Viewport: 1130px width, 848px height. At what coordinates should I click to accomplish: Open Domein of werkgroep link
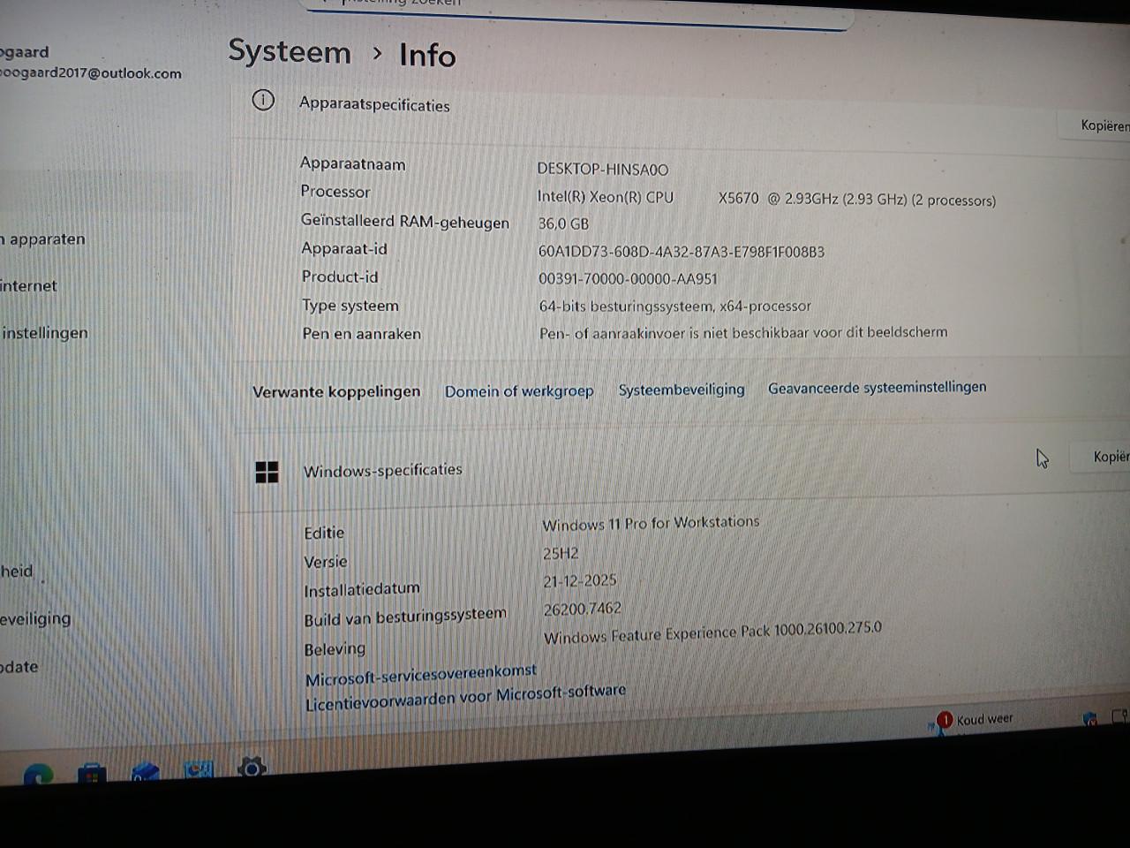[519, 390]
